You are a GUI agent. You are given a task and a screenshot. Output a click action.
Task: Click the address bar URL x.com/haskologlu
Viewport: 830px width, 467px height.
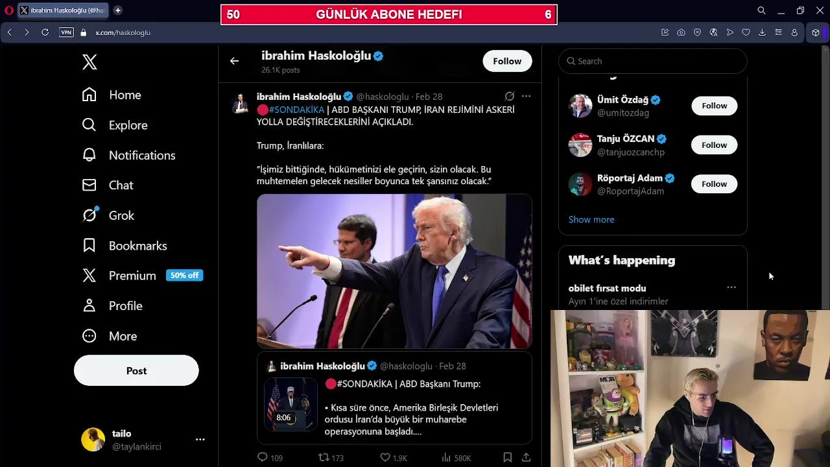tap(123, 32)
